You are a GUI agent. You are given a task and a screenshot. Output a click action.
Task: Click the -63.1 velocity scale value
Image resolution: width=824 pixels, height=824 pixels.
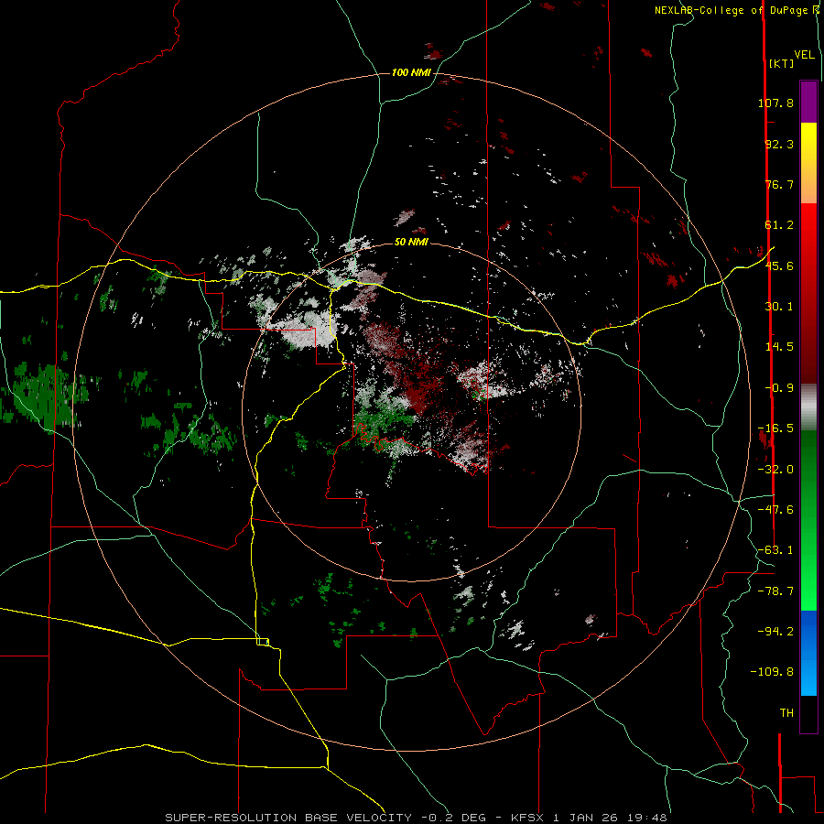tap(775, 550)
